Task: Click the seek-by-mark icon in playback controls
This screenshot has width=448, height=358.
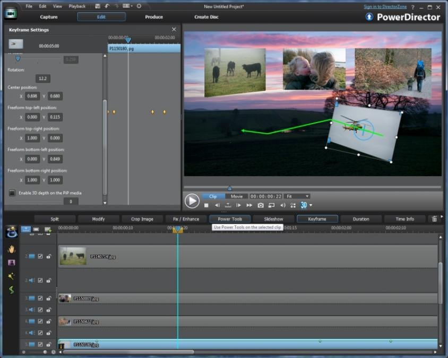Action: click(x=228, y=205)
